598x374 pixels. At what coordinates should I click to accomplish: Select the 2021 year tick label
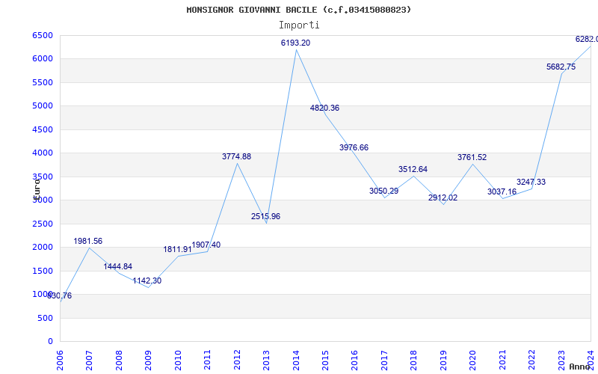(x=502, y=361)
